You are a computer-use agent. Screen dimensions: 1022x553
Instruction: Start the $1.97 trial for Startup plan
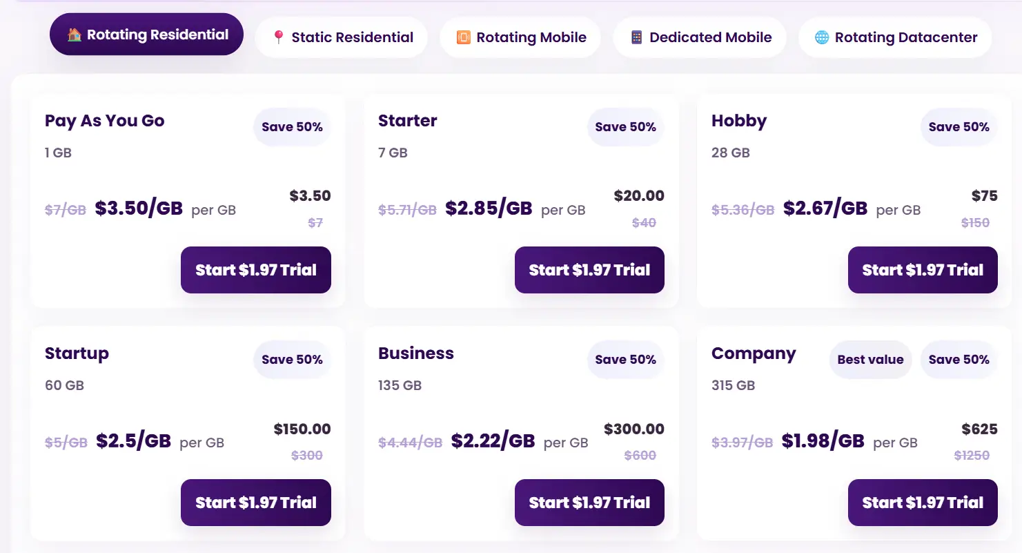tap(256, 503)
